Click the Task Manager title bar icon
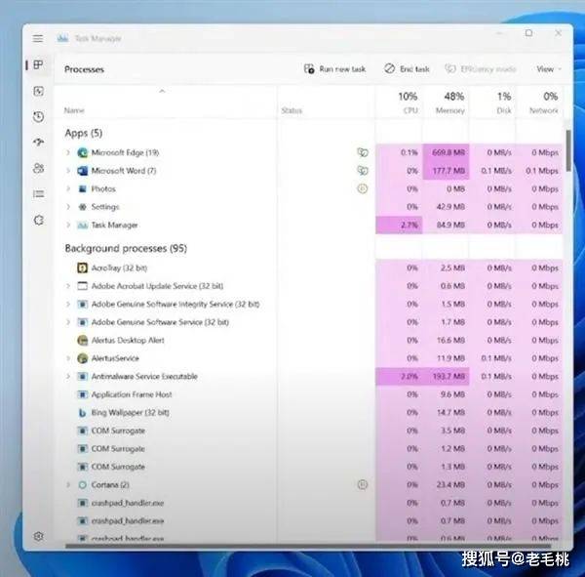Screen dimensions: 585x577 62,38
